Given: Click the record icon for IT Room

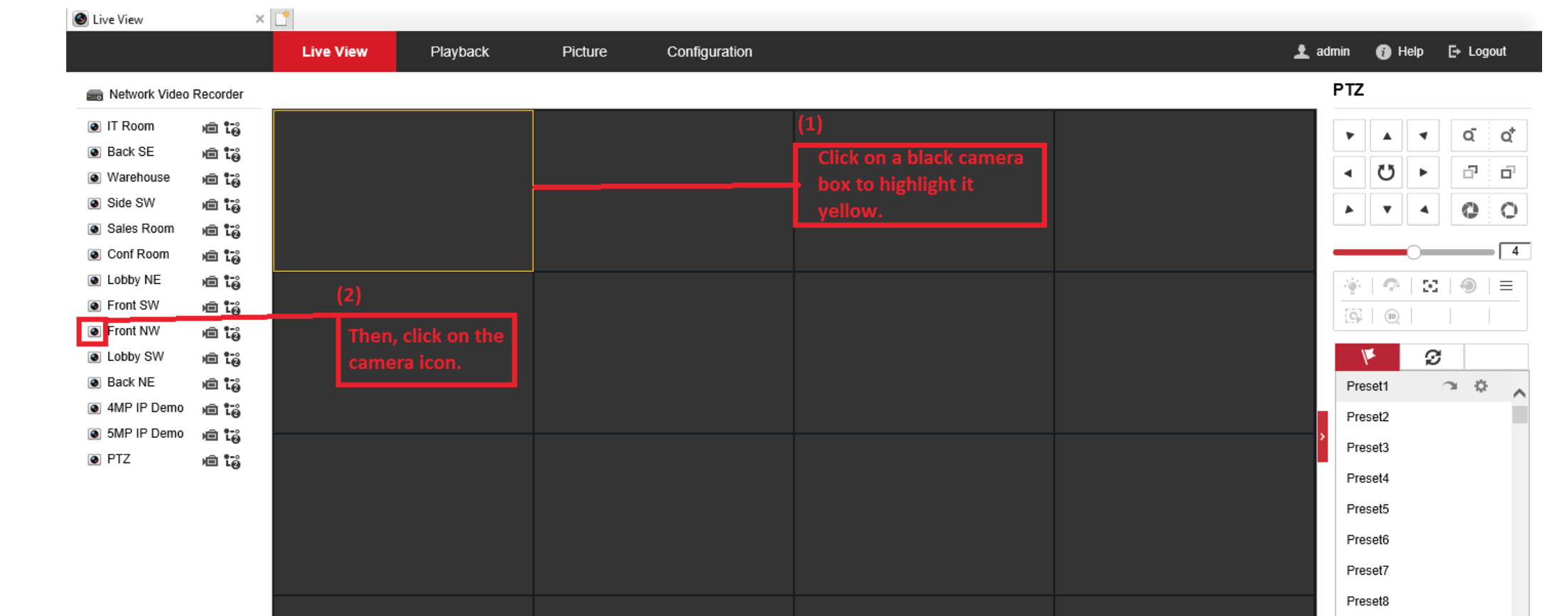Looking at the screenshot, I should [x=209, y=128].
